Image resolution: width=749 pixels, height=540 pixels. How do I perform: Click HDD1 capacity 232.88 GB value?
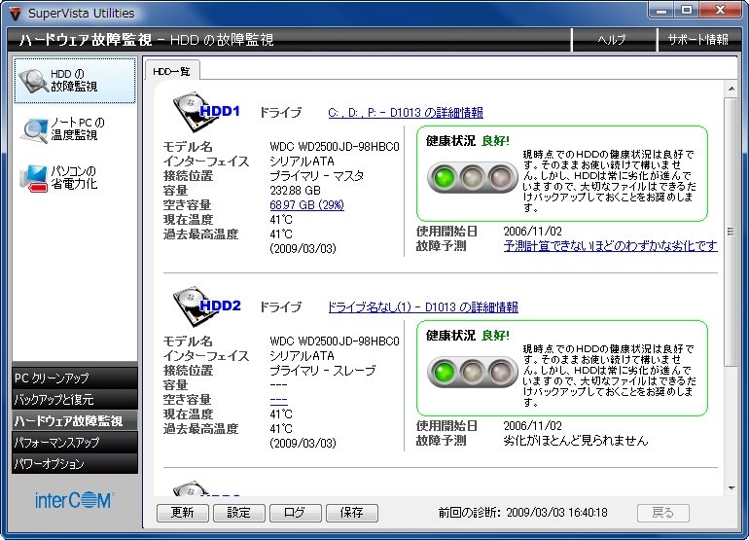(295, 191)
